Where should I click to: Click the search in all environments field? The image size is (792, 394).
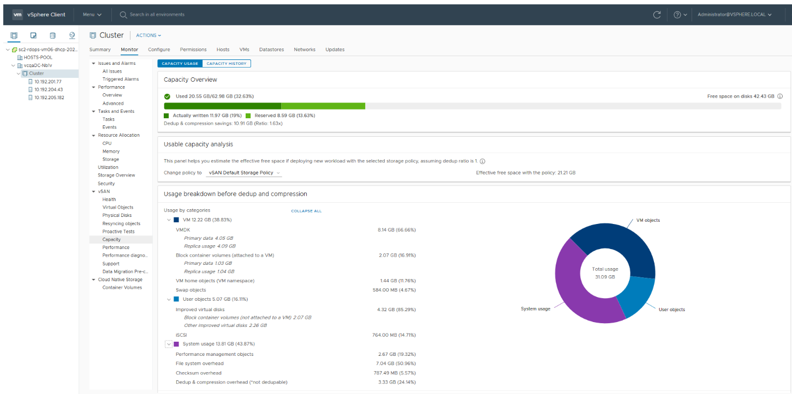157,15
